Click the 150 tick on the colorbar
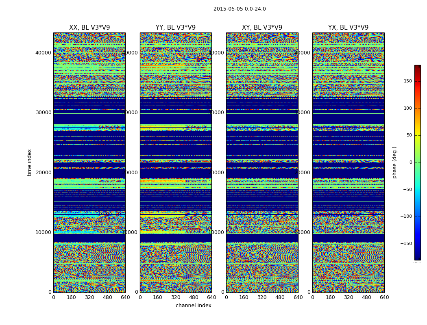The height and width of the screenshot is (325, 427). pos(407,81)
